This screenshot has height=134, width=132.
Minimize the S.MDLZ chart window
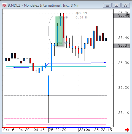(x=107, y=6)
